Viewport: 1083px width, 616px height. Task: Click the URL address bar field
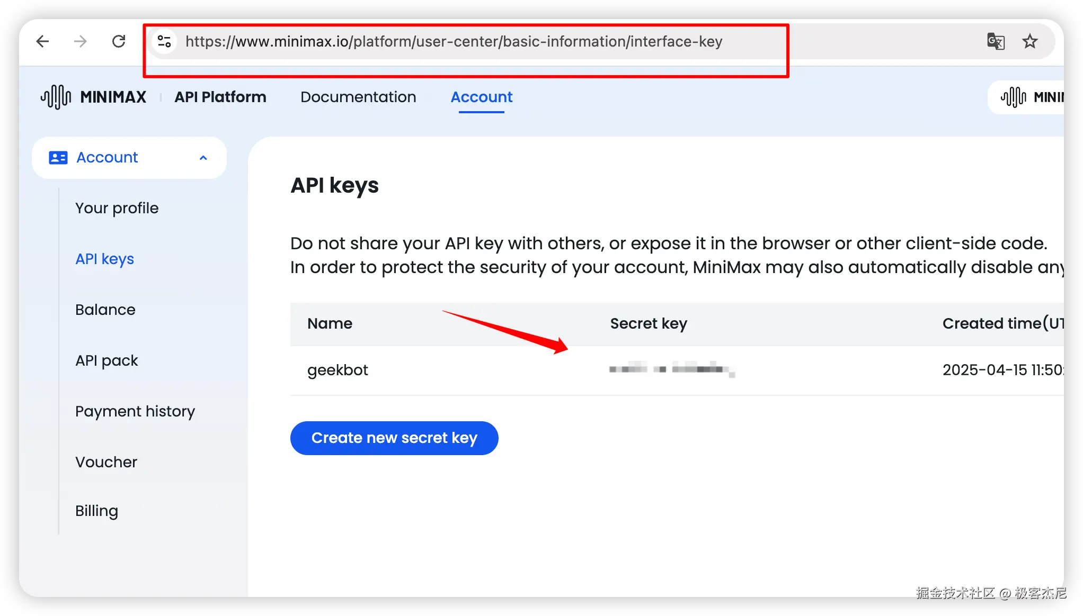[454, 41]
